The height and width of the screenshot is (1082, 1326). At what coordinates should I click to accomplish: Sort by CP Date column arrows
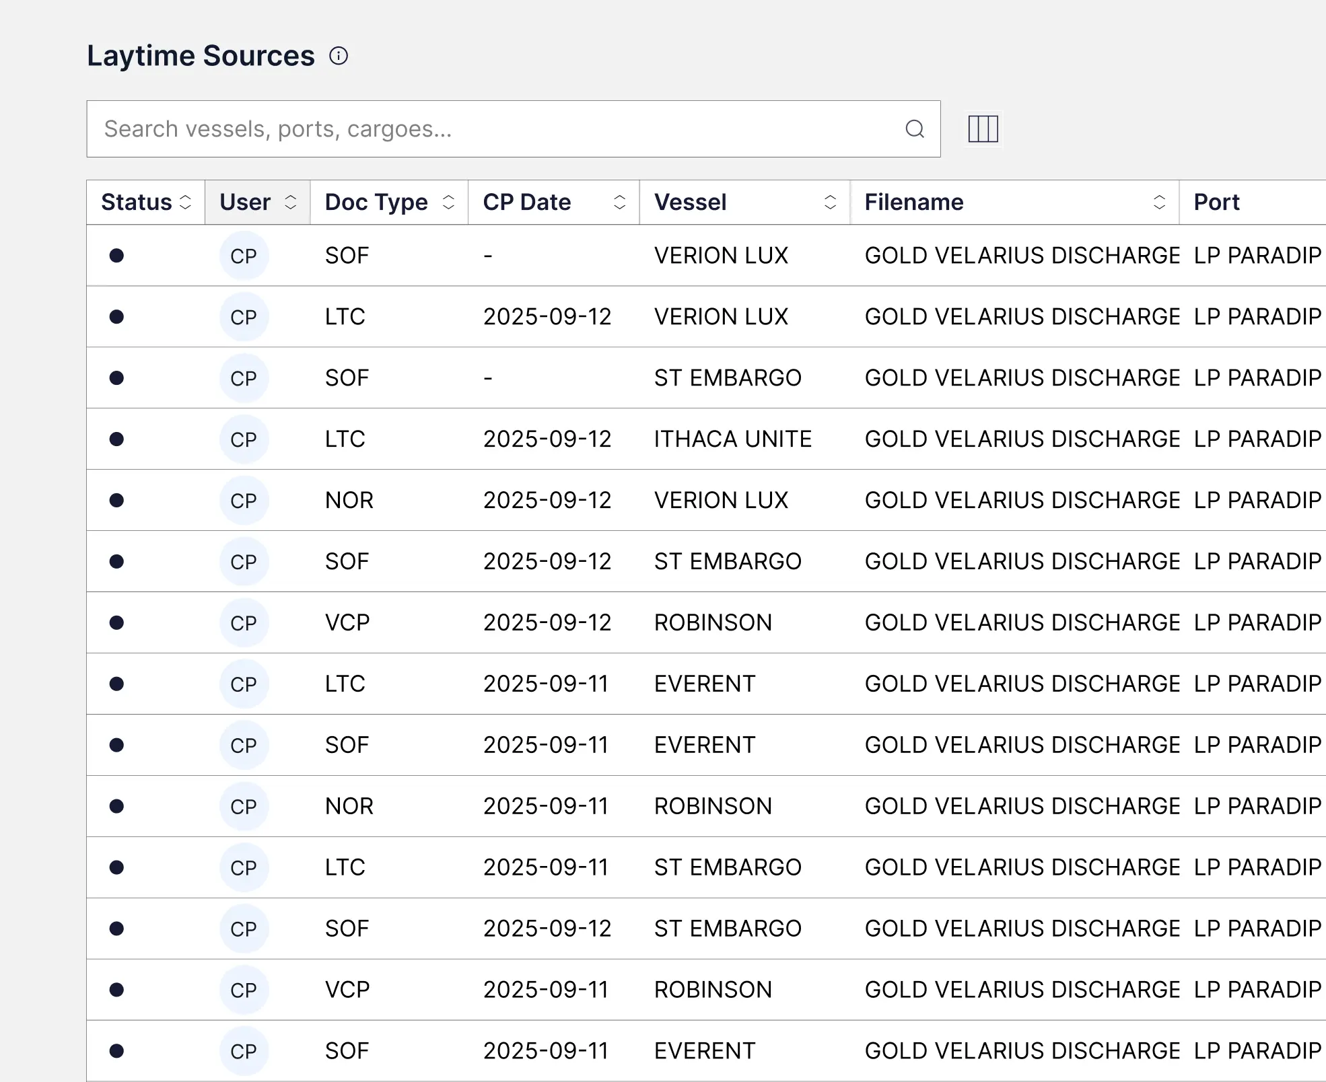[619, 203]
